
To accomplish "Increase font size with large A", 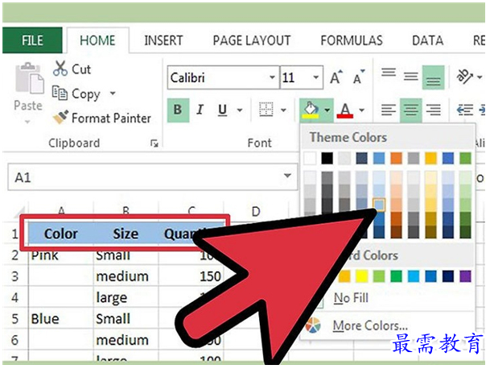I will [336, 77].
